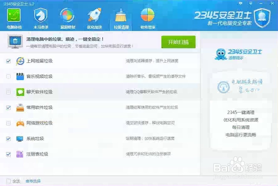The height and width of the screenshot is (186, 278).
Task: Click the gamepad icon for 网络游戏垃圾
Action: coord(20,123)
